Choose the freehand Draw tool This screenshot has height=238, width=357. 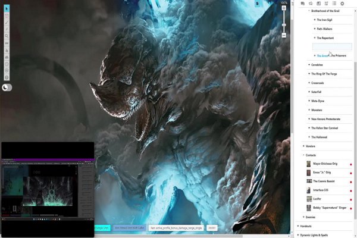(7, 23)
